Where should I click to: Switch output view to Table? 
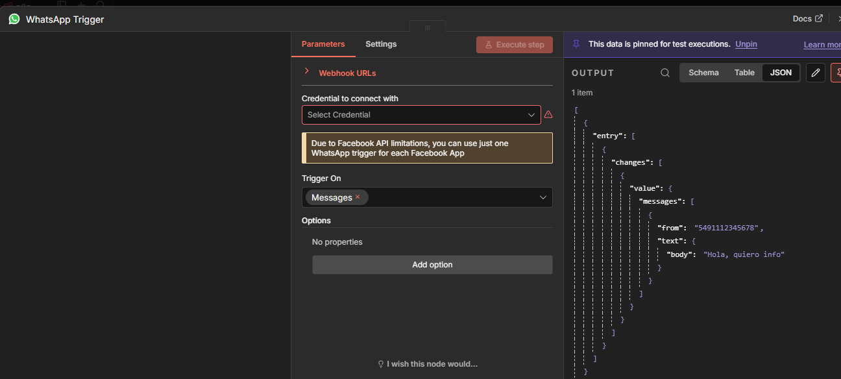click(744, 73)
